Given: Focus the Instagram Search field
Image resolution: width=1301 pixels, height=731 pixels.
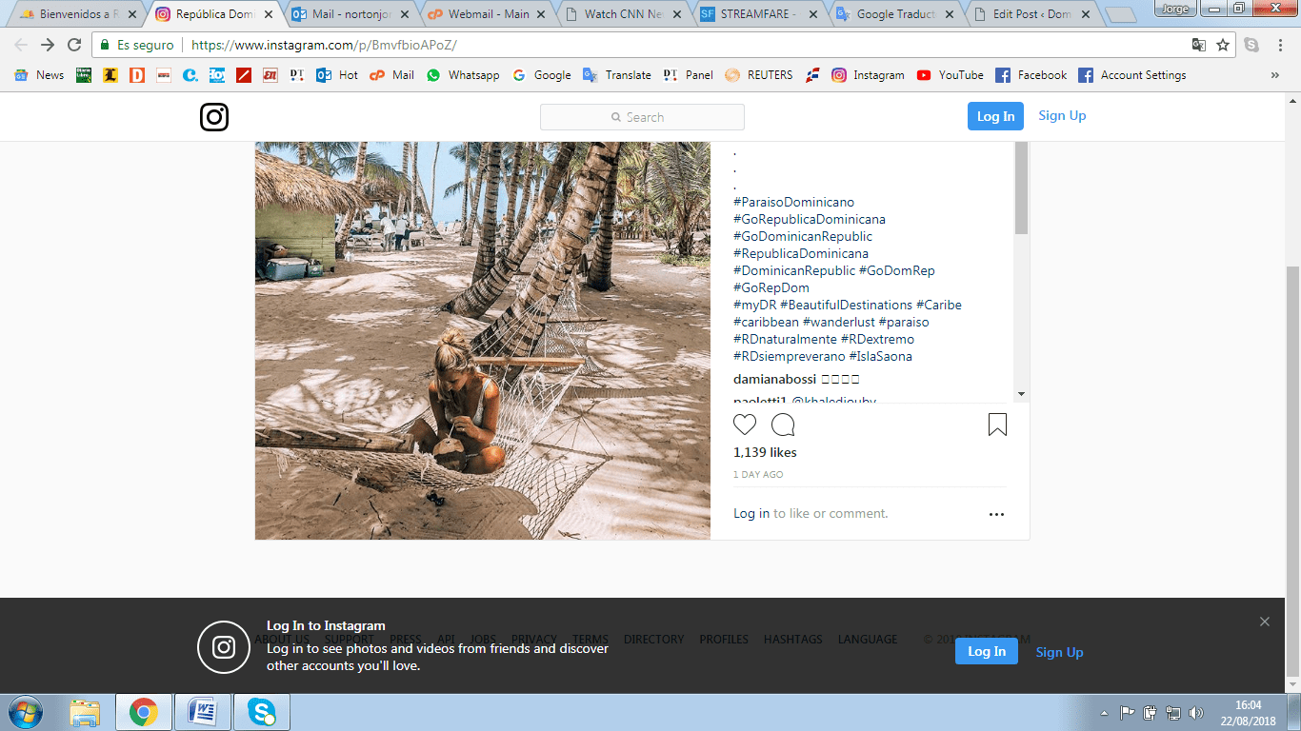Looking at the screenshot, I should click(x=642, y=117).
